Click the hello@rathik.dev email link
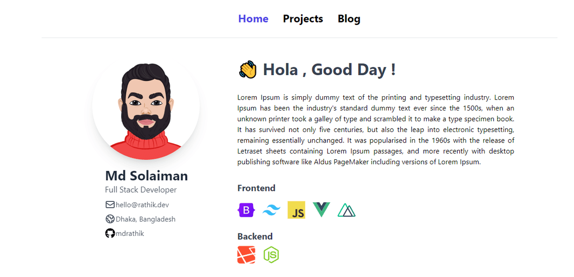574x277 pixels. (x=142, y=205)
